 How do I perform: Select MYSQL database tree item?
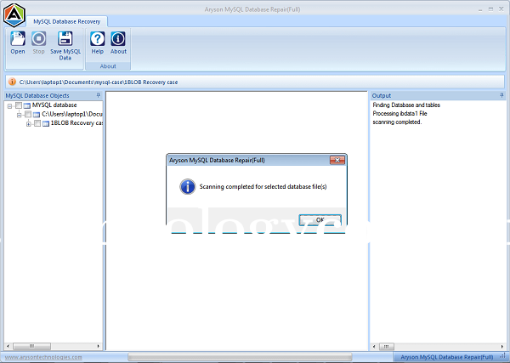tap(54, 105)
